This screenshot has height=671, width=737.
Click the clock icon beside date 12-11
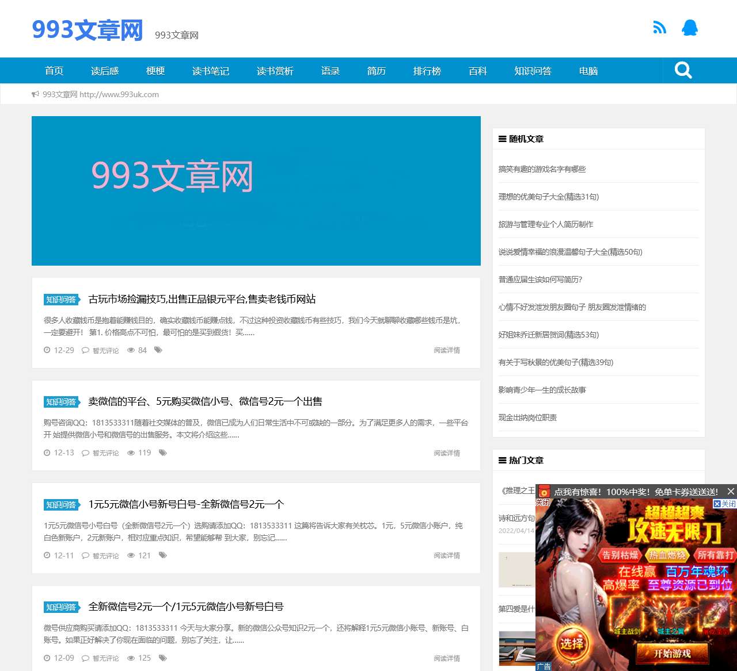47,555
